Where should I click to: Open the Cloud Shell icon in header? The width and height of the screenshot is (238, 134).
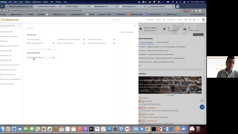[186, 20]
